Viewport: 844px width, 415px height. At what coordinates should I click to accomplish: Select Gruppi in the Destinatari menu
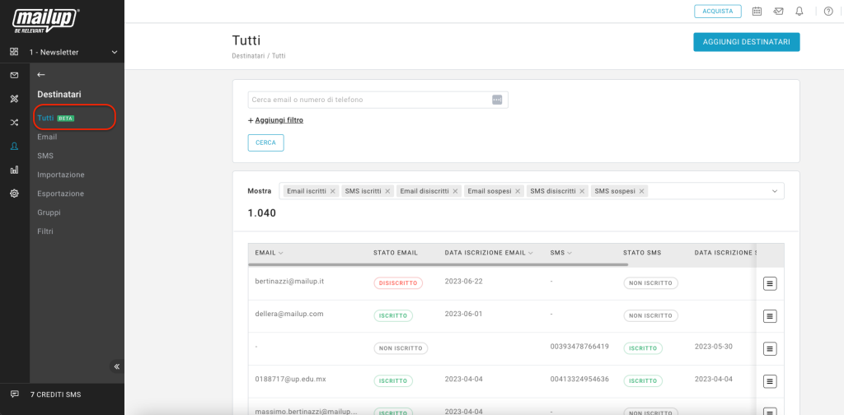49,212
